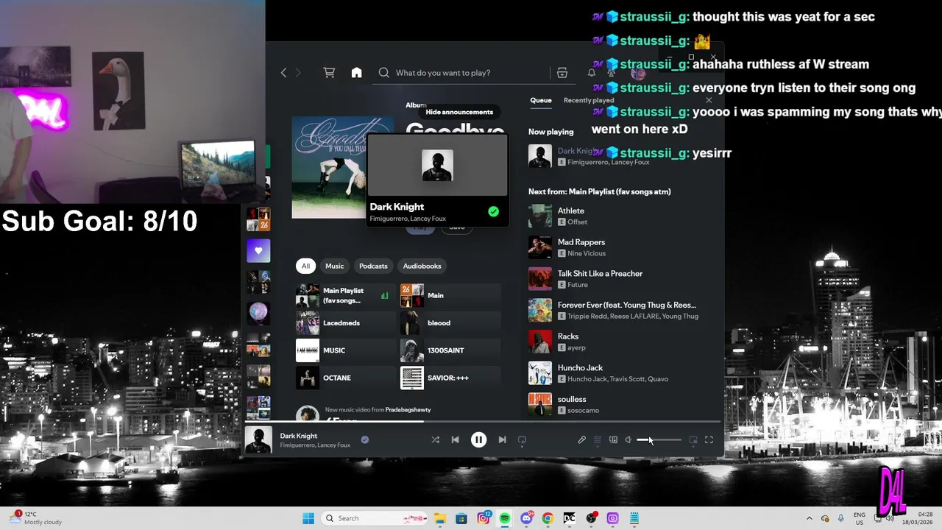942x530 pixels.
Task: Close the queue panel with X
Action: (709, 100)
